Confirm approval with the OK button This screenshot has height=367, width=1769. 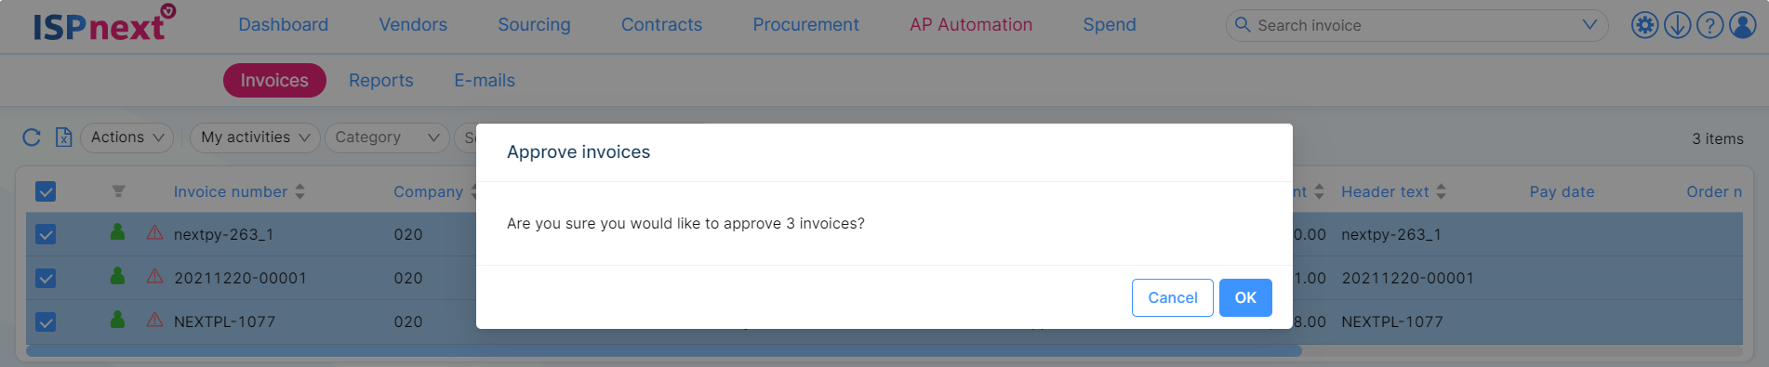pos(1245,297)
